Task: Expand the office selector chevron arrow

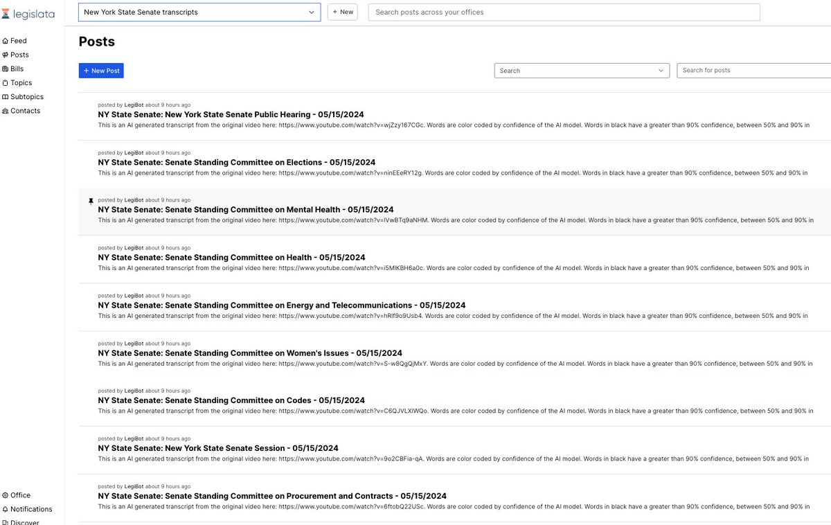Action: click(x=311, y=12)
